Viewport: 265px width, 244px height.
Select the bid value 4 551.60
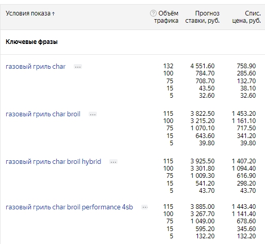203,66
